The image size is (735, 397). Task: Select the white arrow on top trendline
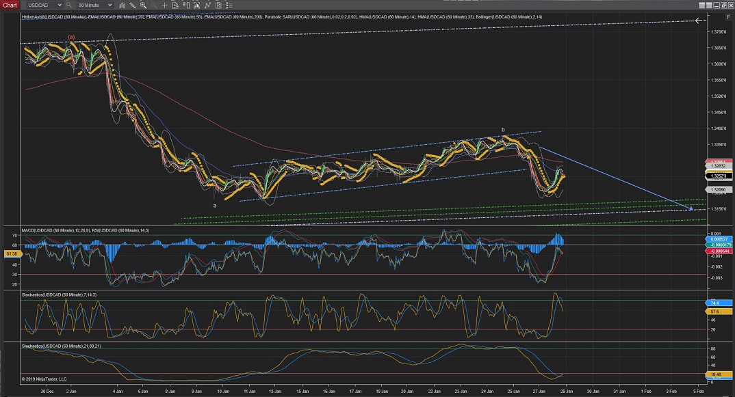tap(699, 20)
